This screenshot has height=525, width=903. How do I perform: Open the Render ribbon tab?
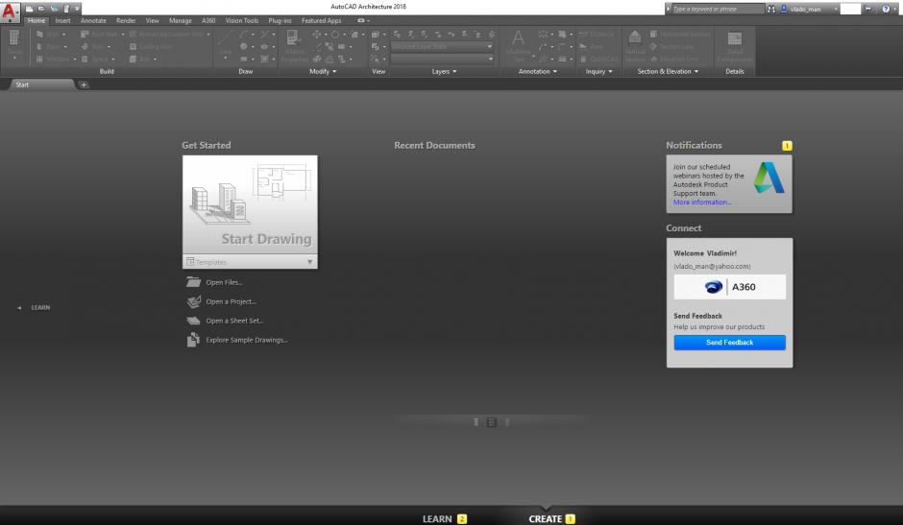pyautogui.click(x=126, y=21)
